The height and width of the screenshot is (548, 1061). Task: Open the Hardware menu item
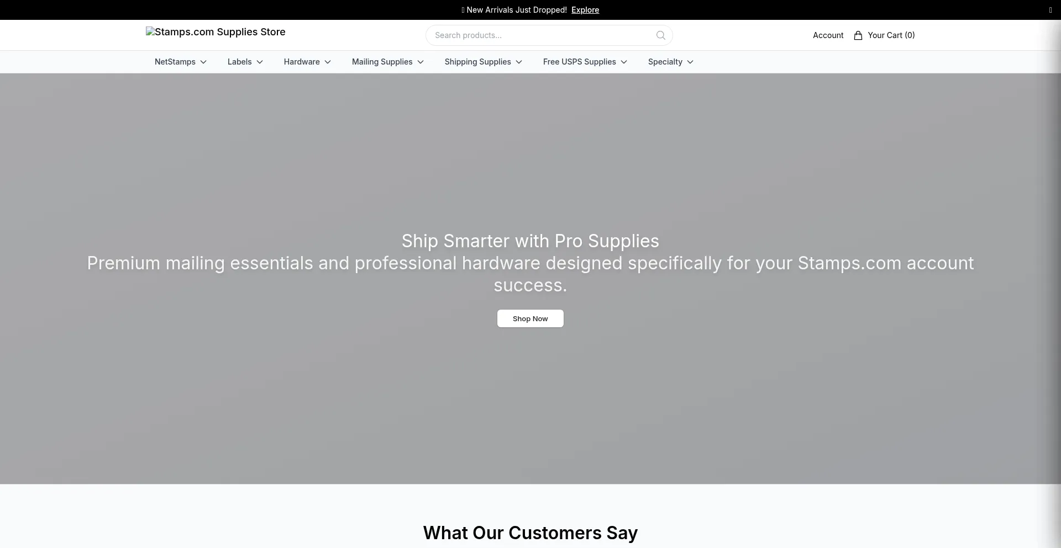[x=302, y=62]
